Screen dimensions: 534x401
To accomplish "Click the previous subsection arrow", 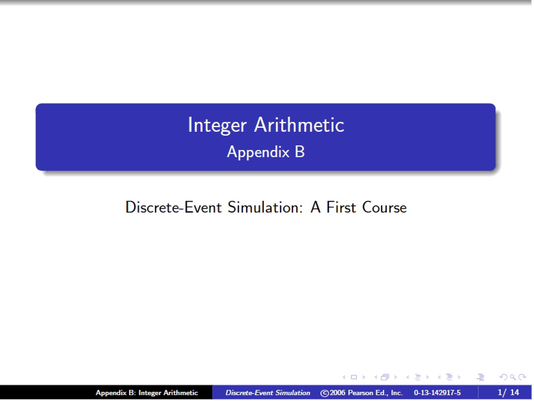I will pos(407,378).
